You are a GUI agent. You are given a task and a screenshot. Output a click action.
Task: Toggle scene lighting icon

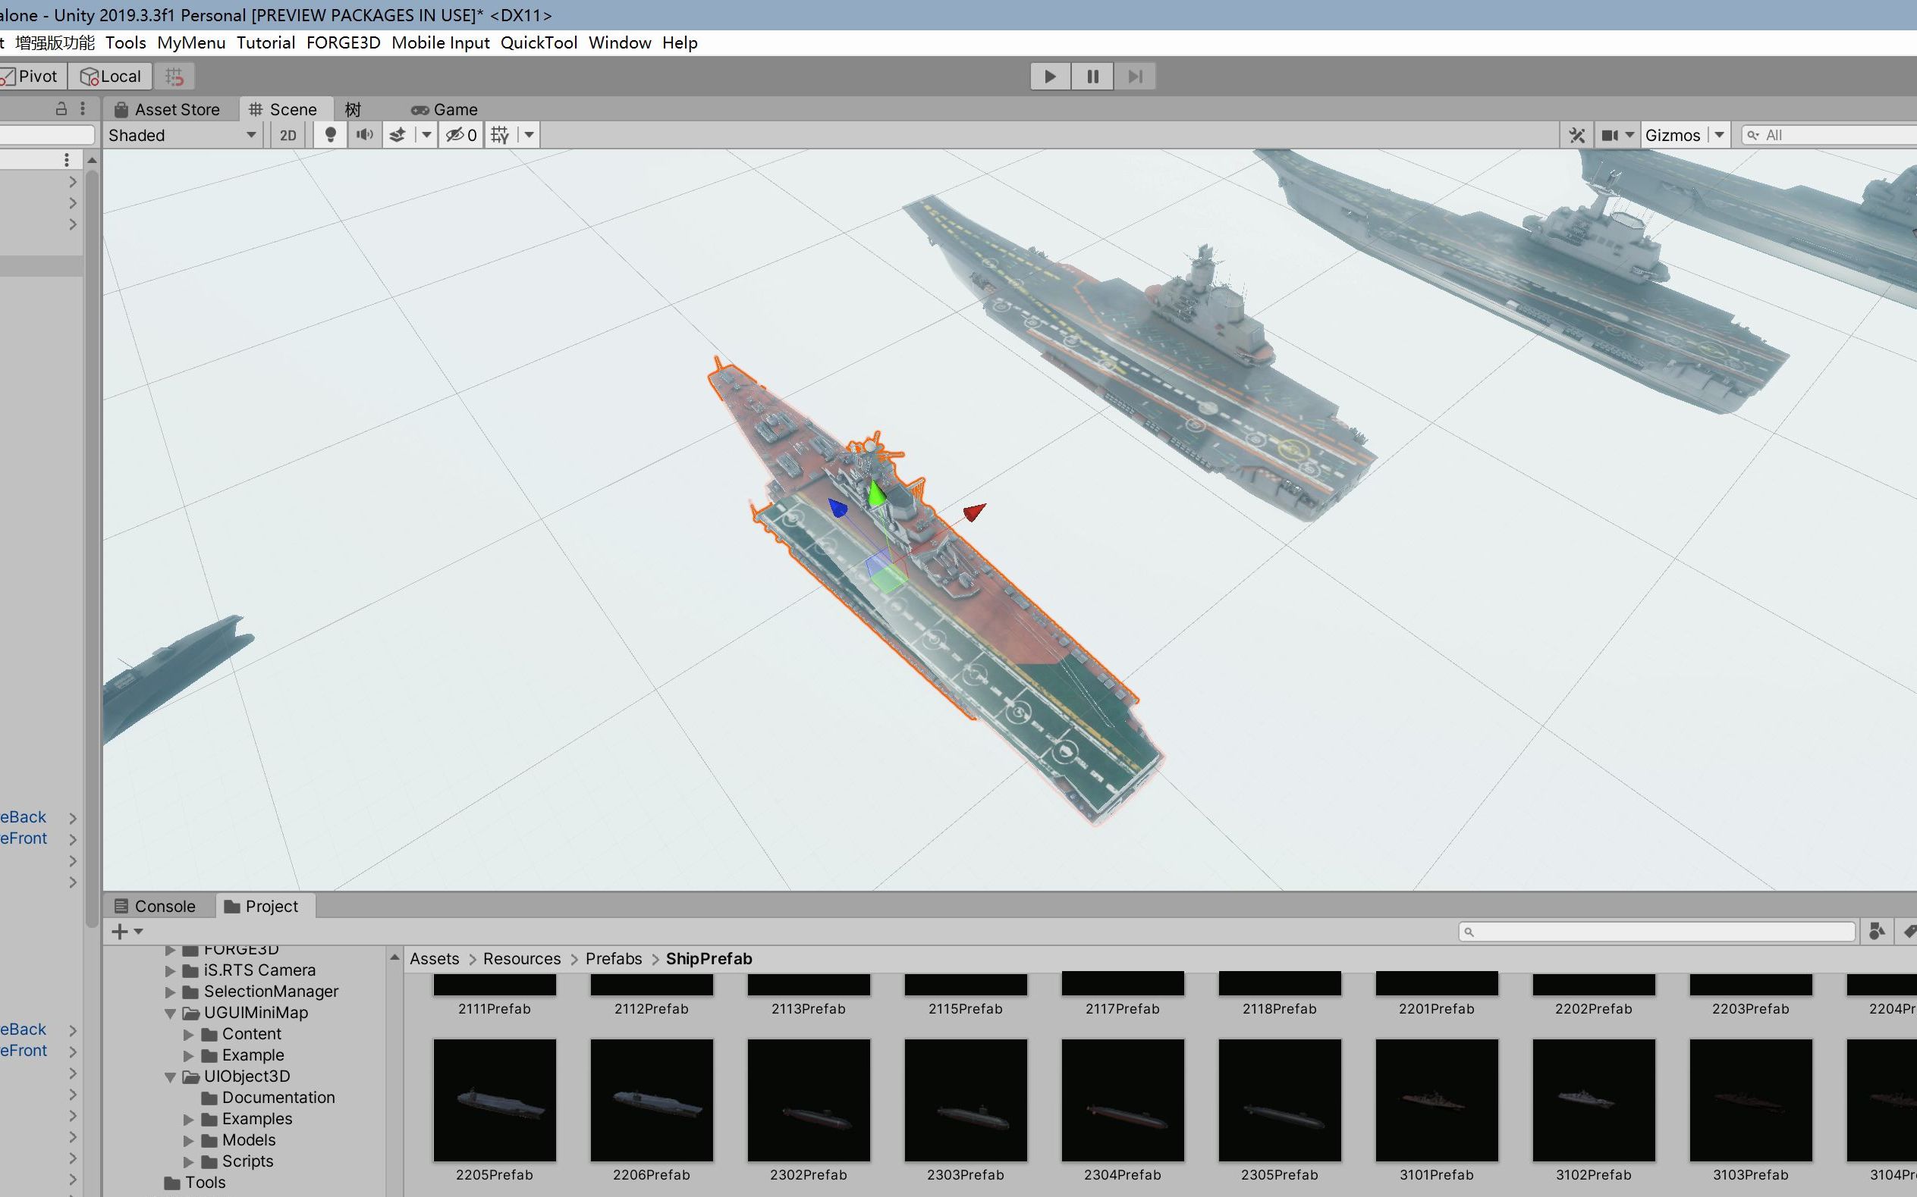(x=332, y=133)
